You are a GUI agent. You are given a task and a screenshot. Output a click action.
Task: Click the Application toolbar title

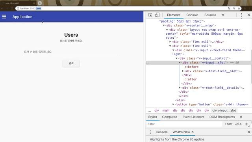pyautogui.click(x=22, y=17)
